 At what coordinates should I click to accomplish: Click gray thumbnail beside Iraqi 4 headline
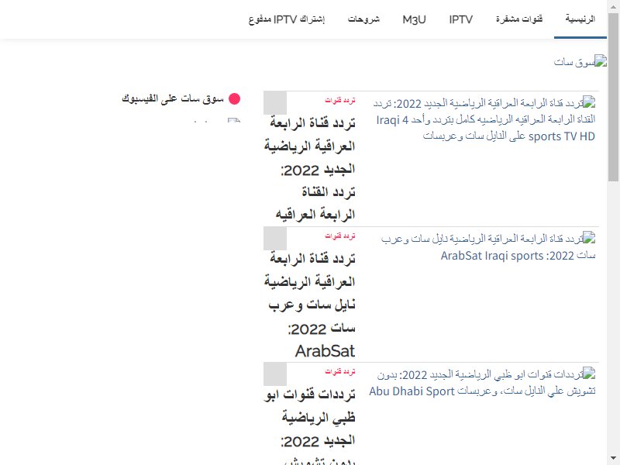click(x=275, y=103)
